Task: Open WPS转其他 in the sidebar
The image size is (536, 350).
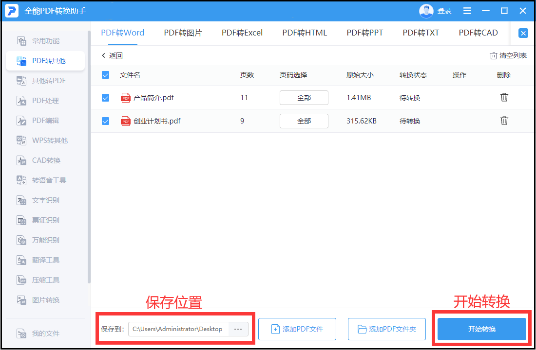Action: pos(45,140)
